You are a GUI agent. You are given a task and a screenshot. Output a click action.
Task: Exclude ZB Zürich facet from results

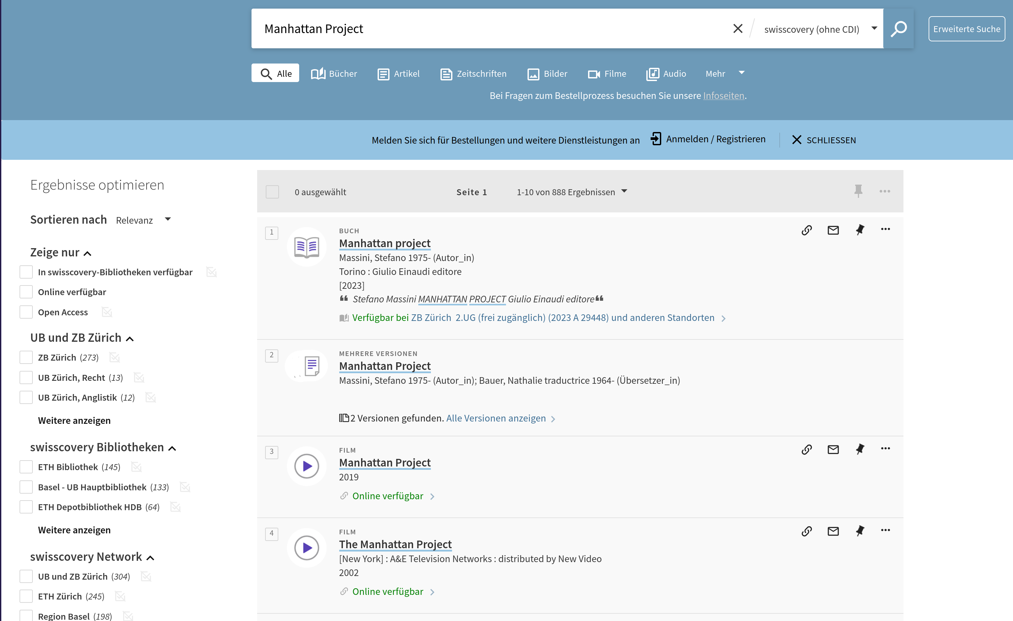pyautogui.click(x=115, y=358)
